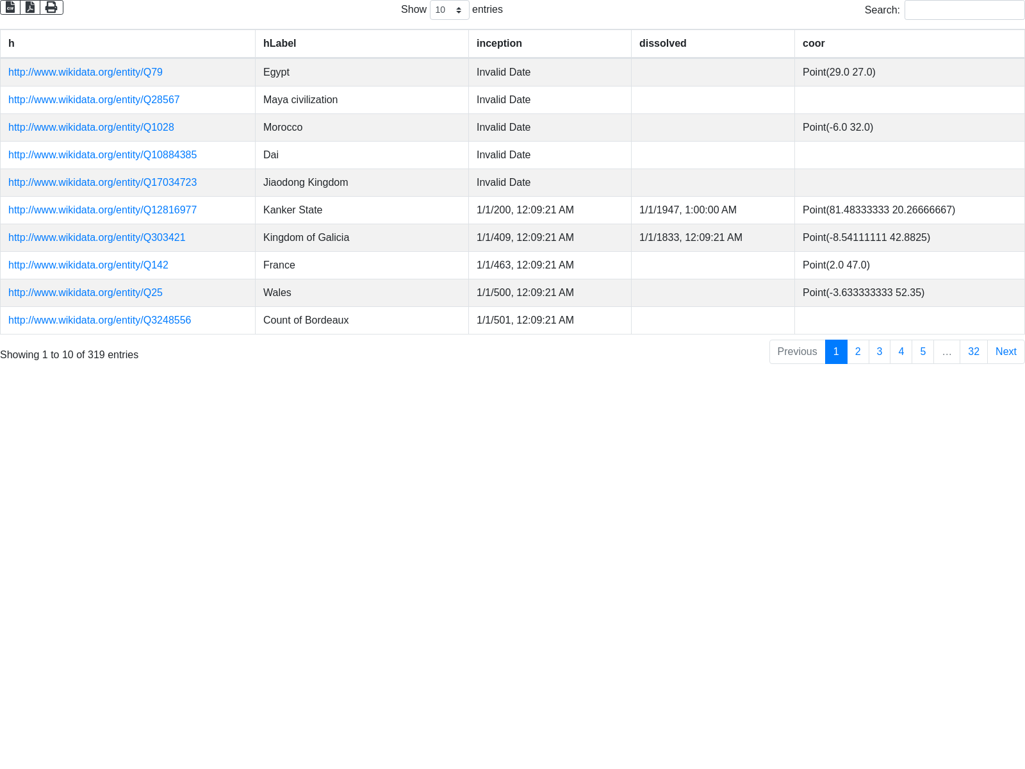Go to page 2 of results
The width and height of the screenshot is (1025, 769).
point(858,352)
